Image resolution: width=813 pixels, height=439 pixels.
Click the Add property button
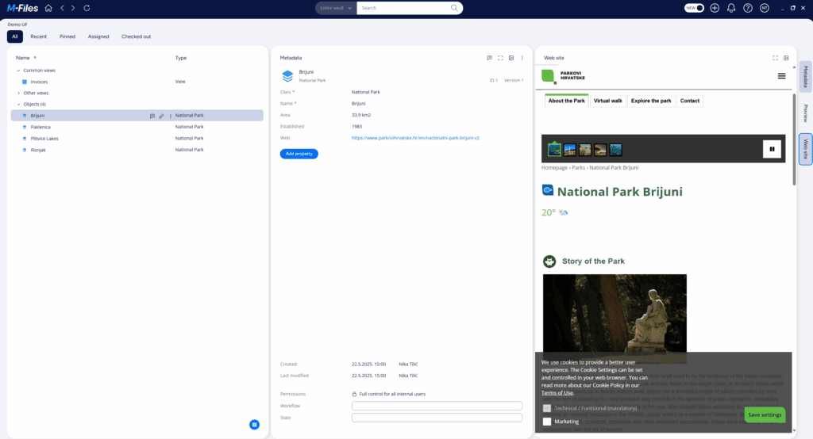click(299, 154)
